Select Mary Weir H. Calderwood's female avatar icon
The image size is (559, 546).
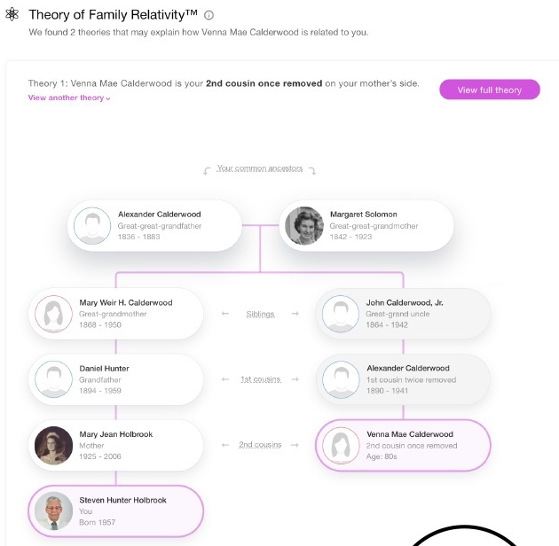[x=53, y=314]
